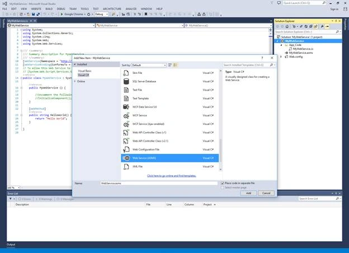The width and height of the screenshot is (349, 253).
Task: Choose the Web Configuration File template icon
Action: [x=126, y=149]
